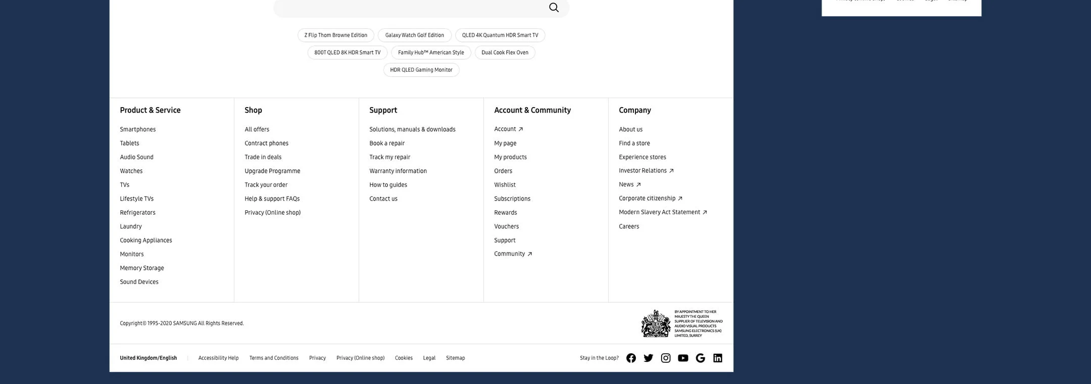Screen dimensions: 1091x384
Task: Open Tablets link
Action: tap(129, 143)
